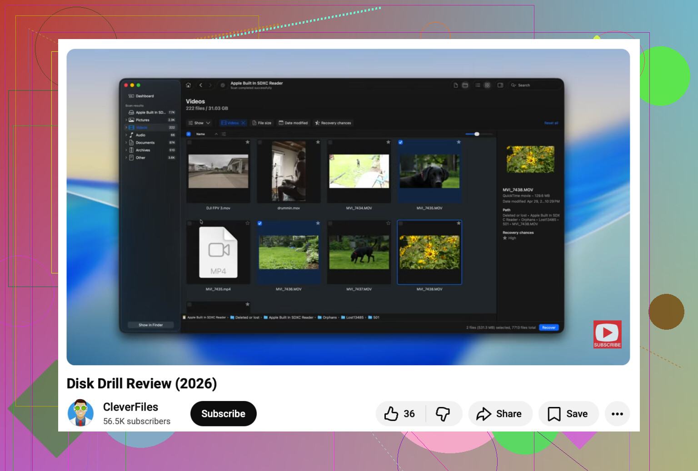Go to the Disk Drill home screen icon
698x471 pixels.
point(188,85)
